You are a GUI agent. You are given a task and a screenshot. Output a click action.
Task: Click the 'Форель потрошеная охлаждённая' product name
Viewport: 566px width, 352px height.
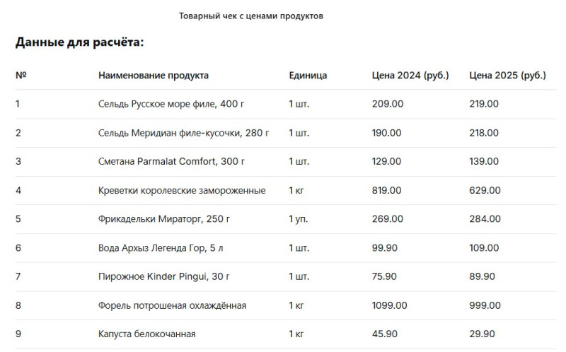coord(172,305)
